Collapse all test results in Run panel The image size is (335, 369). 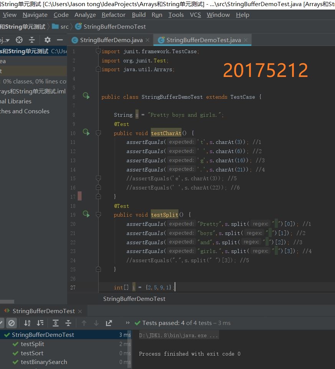(x=68, y=323)
